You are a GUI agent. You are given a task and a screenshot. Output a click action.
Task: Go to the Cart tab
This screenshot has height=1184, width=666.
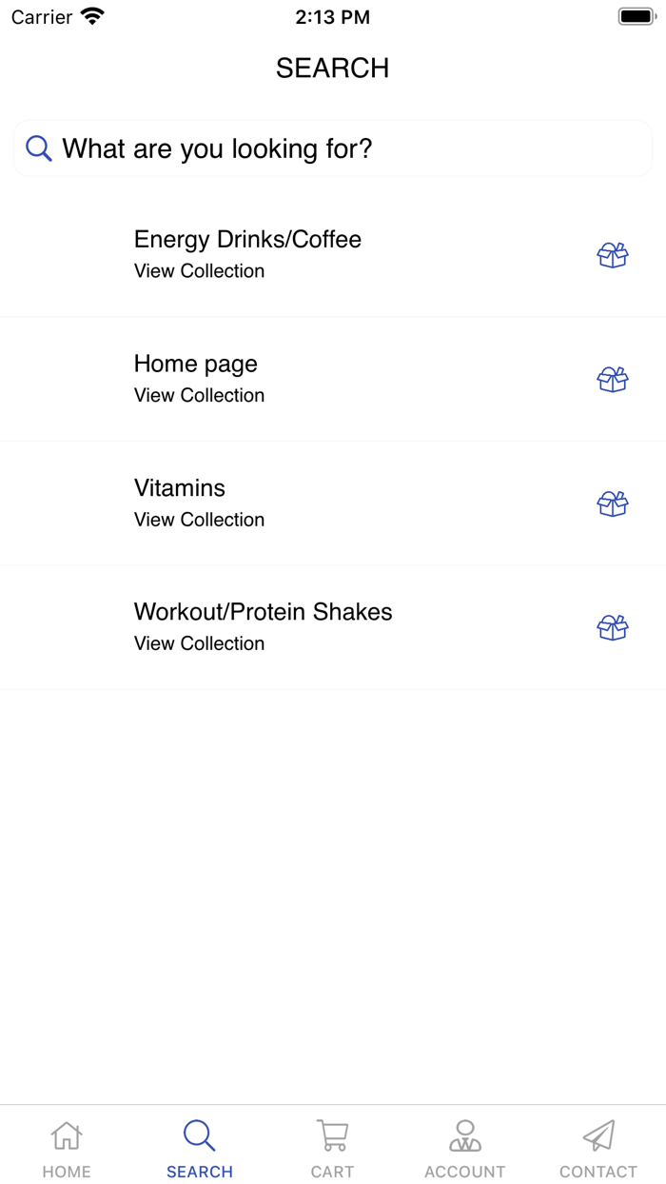point(332,1147)
